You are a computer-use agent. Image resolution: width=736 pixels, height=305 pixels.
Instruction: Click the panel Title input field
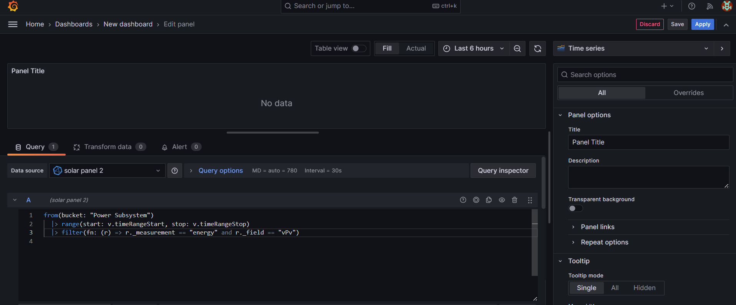648,142
